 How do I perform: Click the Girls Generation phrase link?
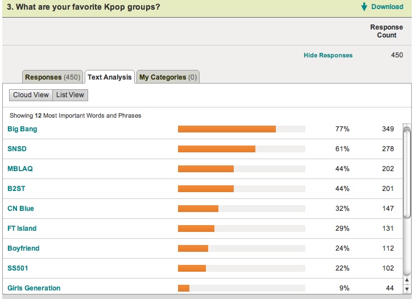click(x=34, y=288)
